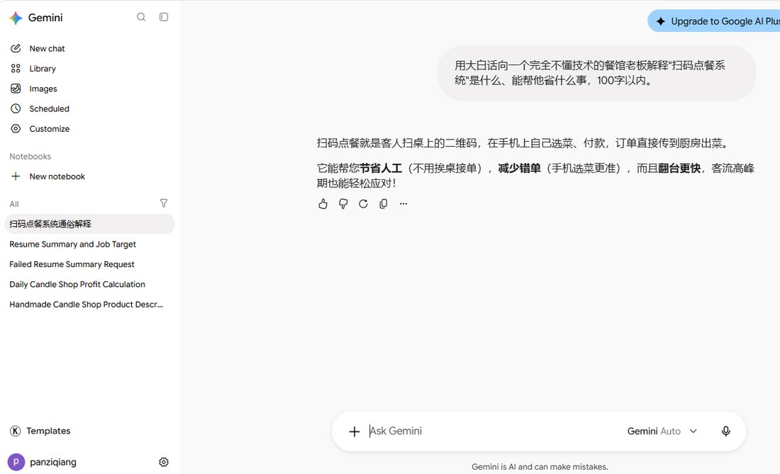The height and width of the screenshot is (474, 780).
Task: Click the purple profile avatar
Action: pyautogui.click(x=16, y=462)
